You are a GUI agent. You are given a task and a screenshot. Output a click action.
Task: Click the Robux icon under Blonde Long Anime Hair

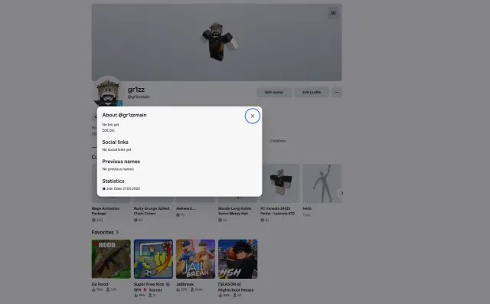click(x=220, y=220)
